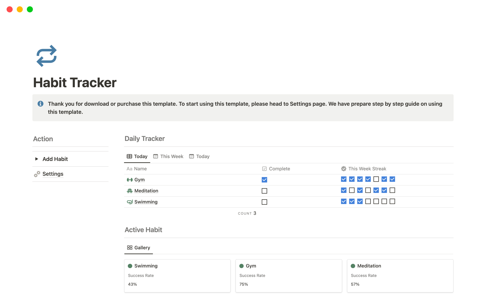
Task: Toggle the Meditation Complete checkbox
Action: 264,191
